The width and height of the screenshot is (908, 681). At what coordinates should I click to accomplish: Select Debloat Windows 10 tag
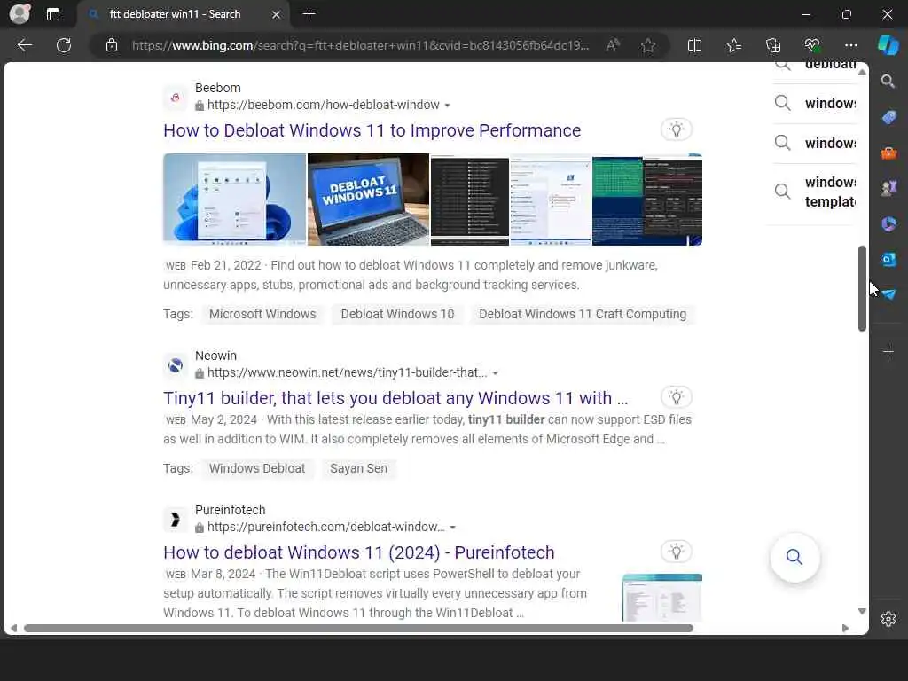tap(397, 314)
